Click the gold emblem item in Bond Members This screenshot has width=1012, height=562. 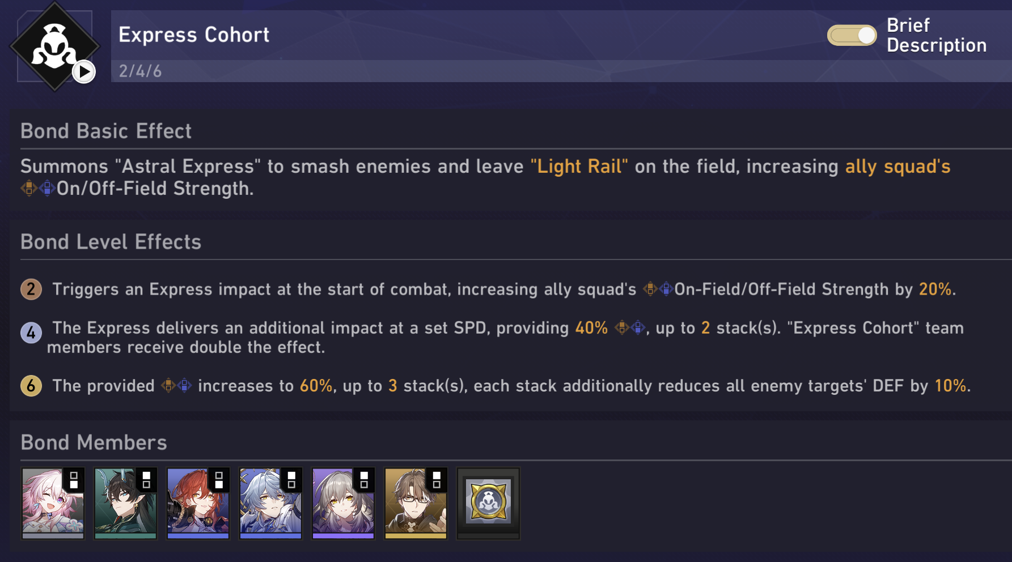[x=488, y=502]
